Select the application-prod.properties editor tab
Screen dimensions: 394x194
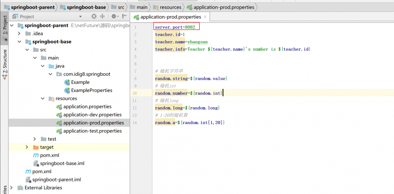click(x=170, y=17)
